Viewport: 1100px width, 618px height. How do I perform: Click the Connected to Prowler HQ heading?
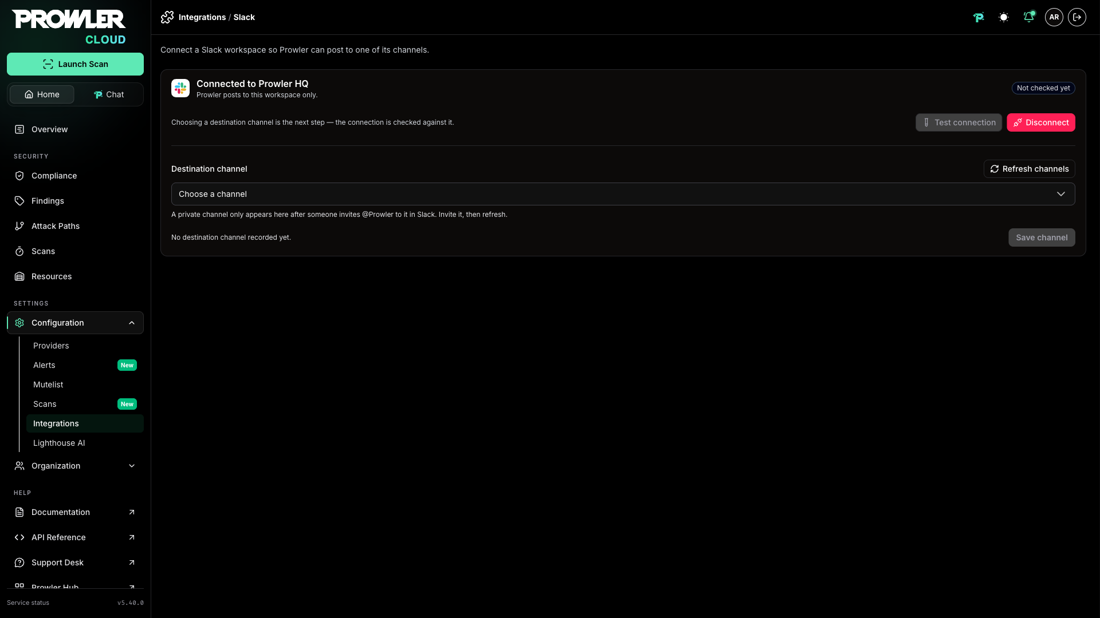click(x=252, y=84)
